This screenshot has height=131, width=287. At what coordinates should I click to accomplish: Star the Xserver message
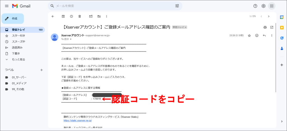(x=249, y=35)
